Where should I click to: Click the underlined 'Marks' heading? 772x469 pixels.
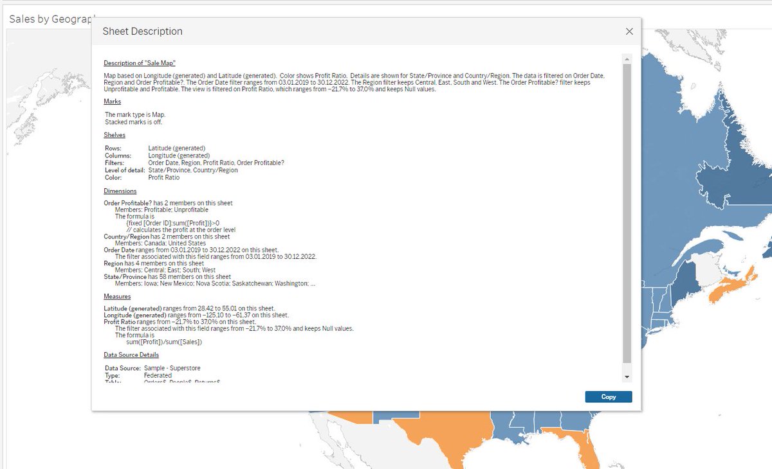click(x=112, y=102)
